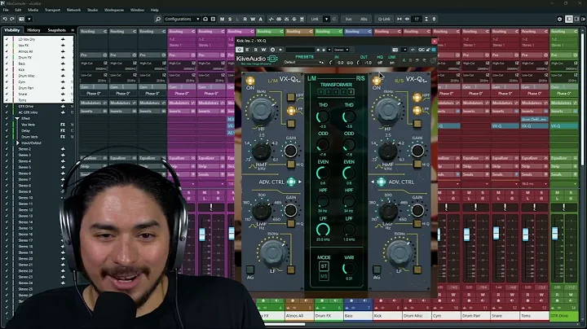Click the S solo-all toolbar button
Screen dimensions: 587x329
pos(230,19)
